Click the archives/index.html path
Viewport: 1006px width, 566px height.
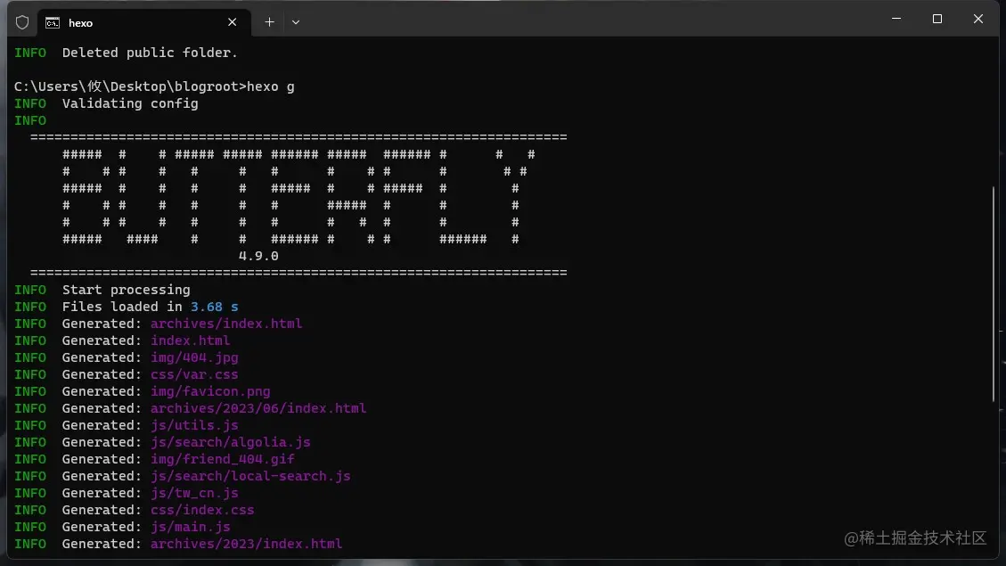[226, 324]
